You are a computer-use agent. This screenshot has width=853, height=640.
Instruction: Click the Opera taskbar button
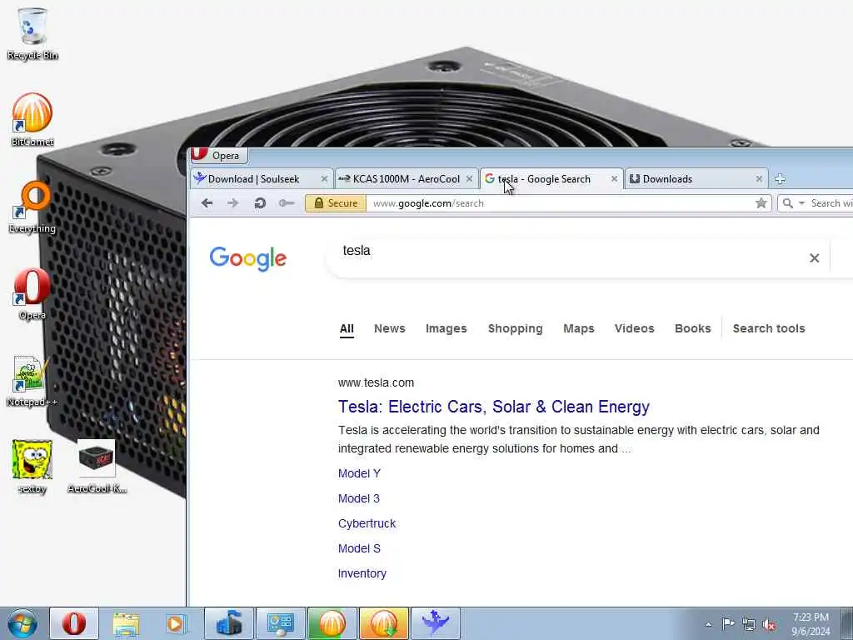[74, 623]
